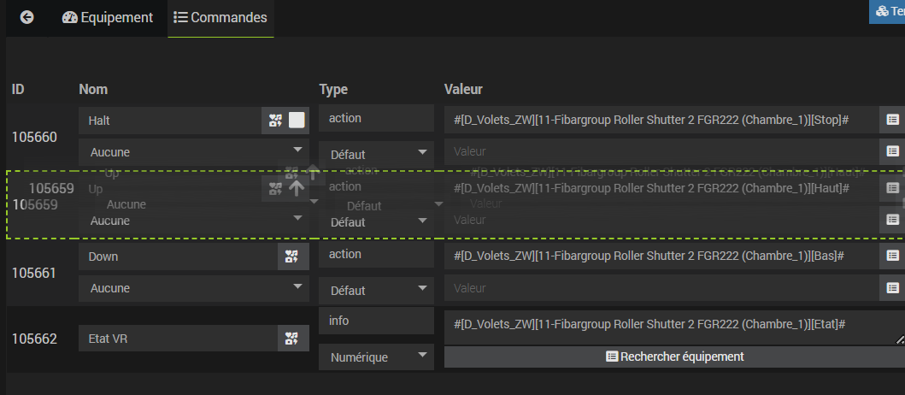Open the Numérique subtype dropdown for Etat VR
905x395 pixels.
376,357
